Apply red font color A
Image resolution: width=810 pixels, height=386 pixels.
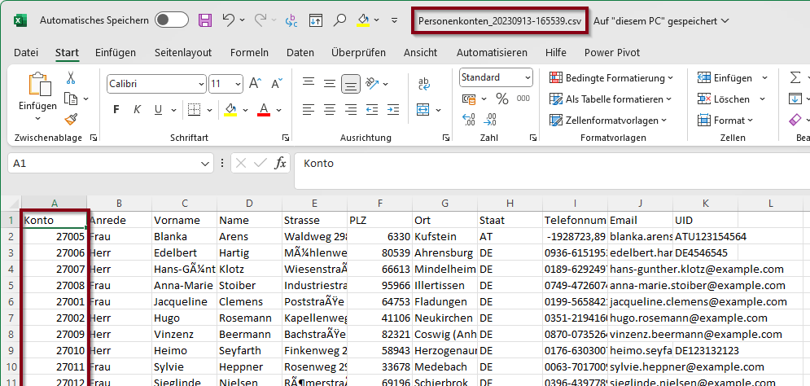click(x=264, y=110)
